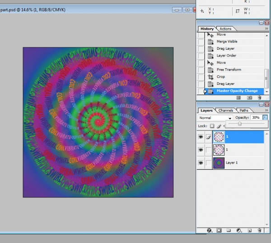Set history brush source at Layer Order
The width and height of the screenshot is (271, 243).
click(x=201, y=56)
